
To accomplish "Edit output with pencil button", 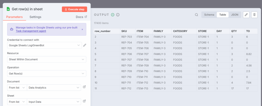I will pos(246,15).
